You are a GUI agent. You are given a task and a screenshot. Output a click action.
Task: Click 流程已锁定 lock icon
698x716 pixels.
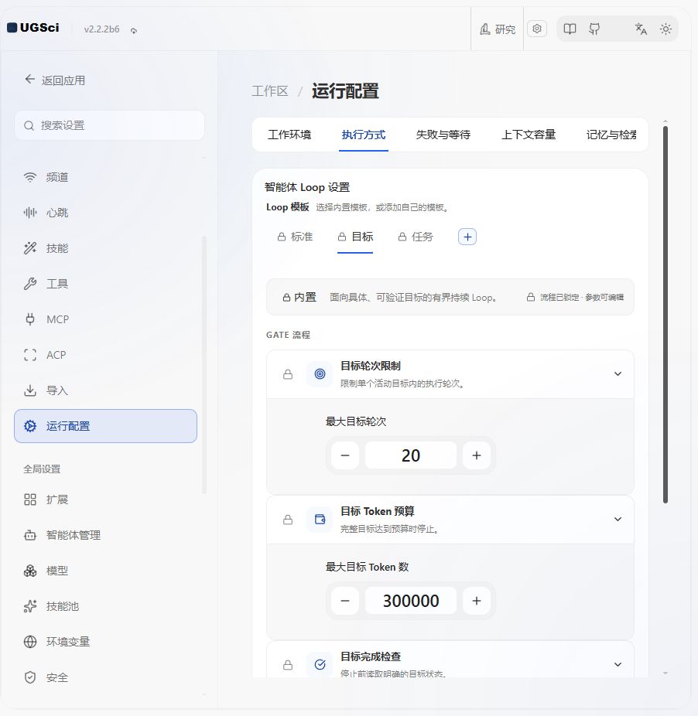(x=531, y=297)
